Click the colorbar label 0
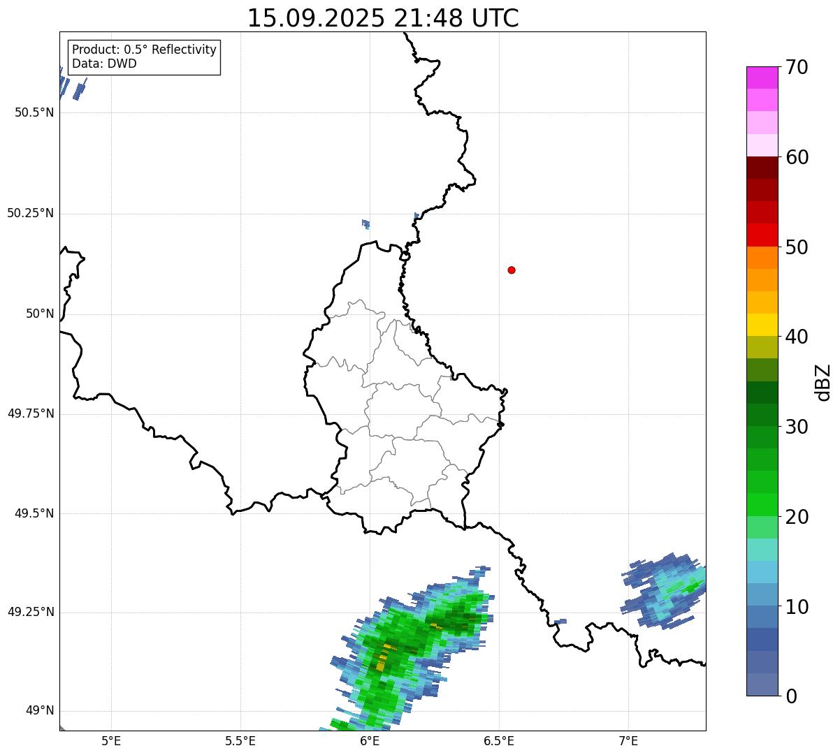 [791, 696]
